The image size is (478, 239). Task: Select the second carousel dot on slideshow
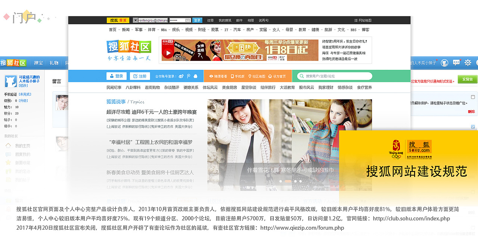point(288,181)
